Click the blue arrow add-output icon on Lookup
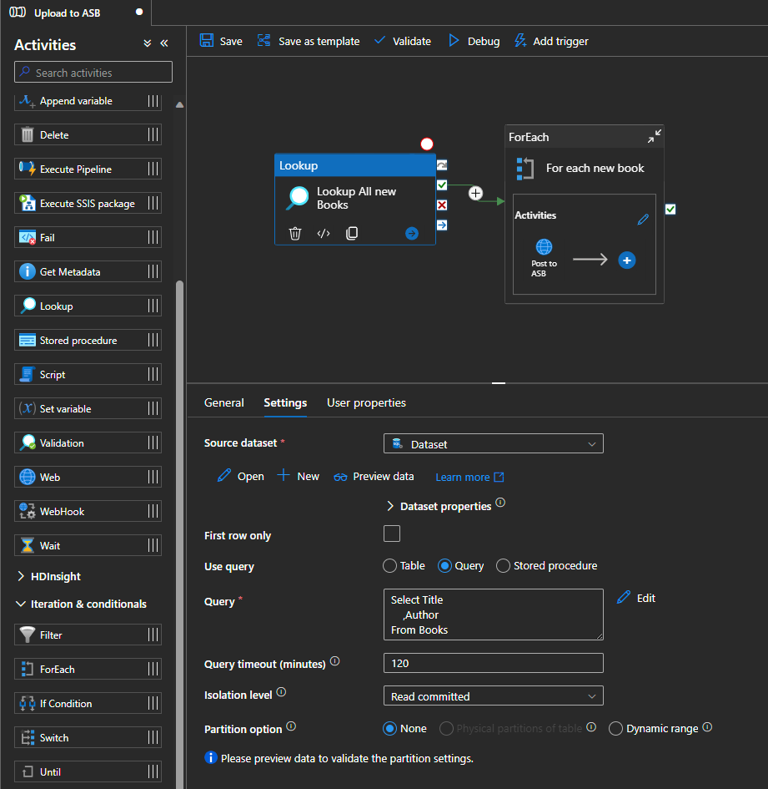768x789 pixels. (411, 234)
